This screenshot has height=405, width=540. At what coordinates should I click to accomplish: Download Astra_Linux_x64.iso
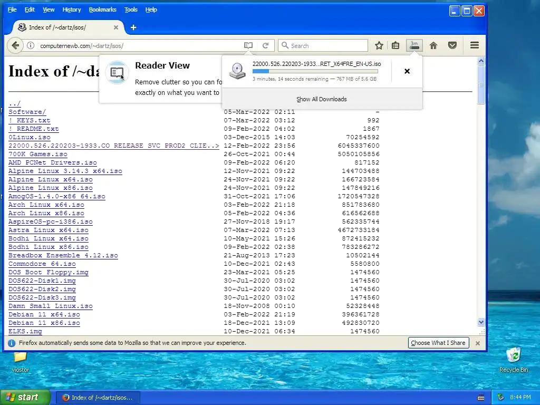49,230
